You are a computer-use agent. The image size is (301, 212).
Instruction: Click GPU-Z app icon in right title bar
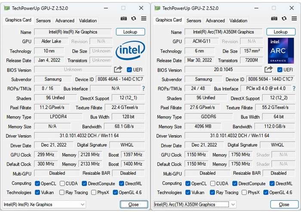click(x=157, y=8)
